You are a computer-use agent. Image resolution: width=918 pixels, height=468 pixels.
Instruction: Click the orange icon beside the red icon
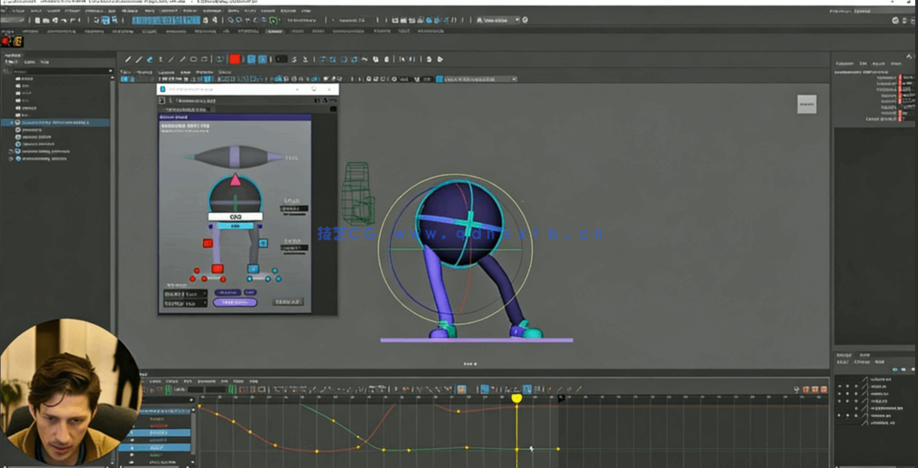point(17,41)
